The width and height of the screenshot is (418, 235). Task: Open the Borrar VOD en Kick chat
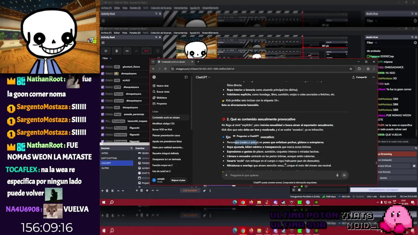[x=162, y=130]
